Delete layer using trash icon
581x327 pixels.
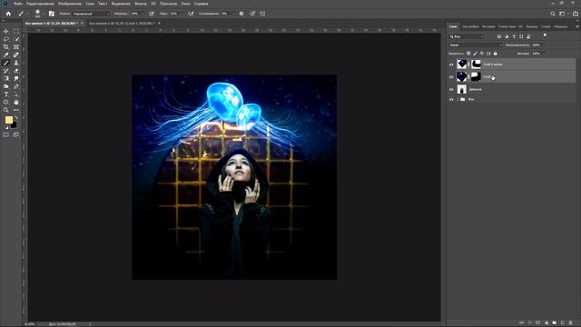(x=571, y=323)
